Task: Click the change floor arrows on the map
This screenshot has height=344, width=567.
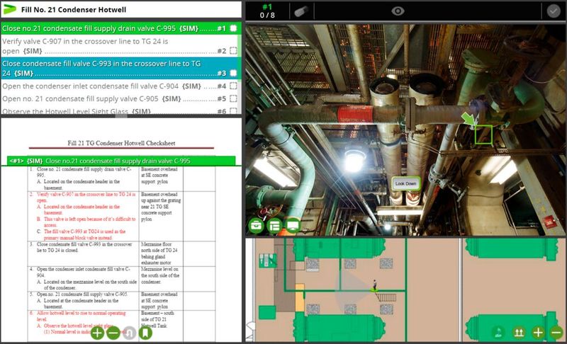Action: [x=518, y=332]
